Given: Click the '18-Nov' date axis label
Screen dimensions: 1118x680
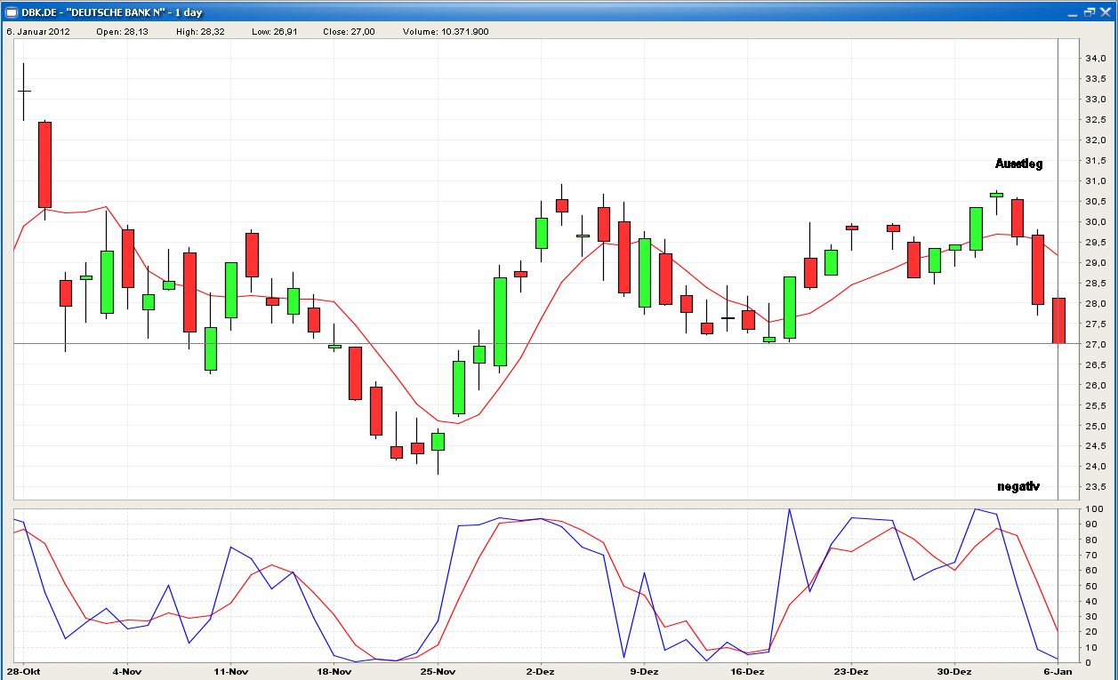Looking at the screenshot, I should click(x=334, y=671).
